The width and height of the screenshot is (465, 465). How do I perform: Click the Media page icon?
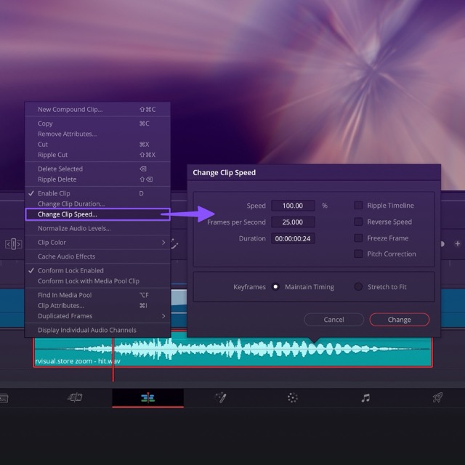[4, 397]
